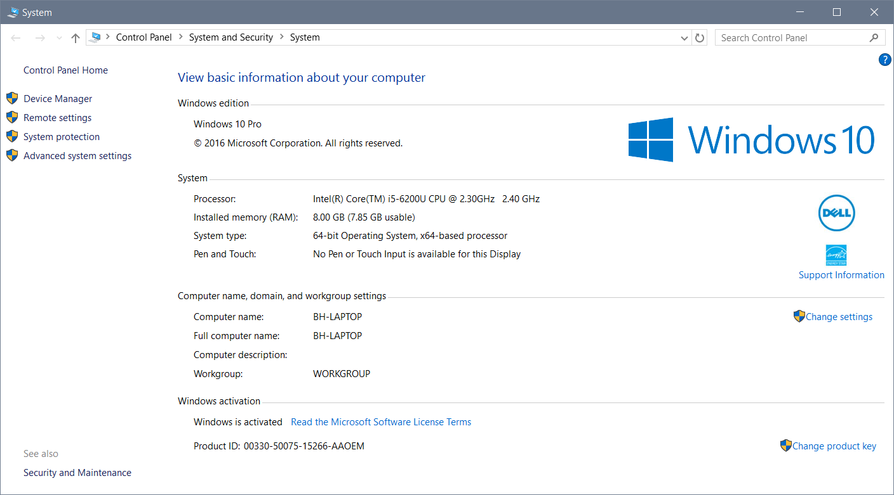Click the Computer name BH-LAPTOP value
The height and width of the screenshot is (495, 894).
pyautogui.click(x=338, y=316)
